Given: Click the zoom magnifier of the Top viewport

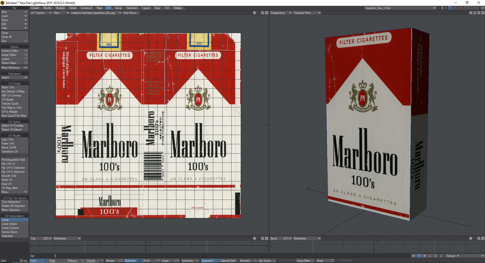Looking at the screenshot, I should coord(262,238).
